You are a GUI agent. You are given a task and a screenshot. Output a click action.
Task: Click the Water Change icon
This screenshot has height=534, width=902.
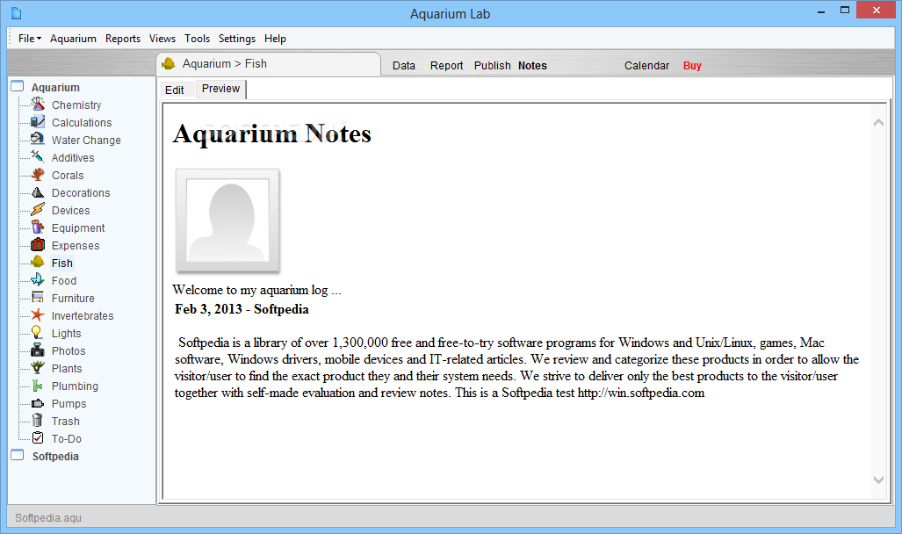(x=38, y=140)
